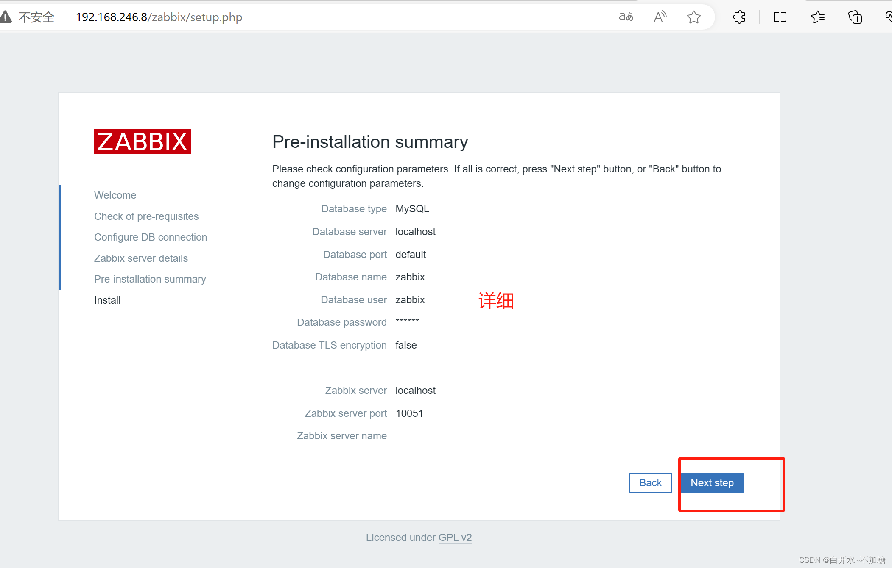Open the read aloud icon
Image resolution: width=892 pixels, height=568 pixels.
(x=660, y=17)
